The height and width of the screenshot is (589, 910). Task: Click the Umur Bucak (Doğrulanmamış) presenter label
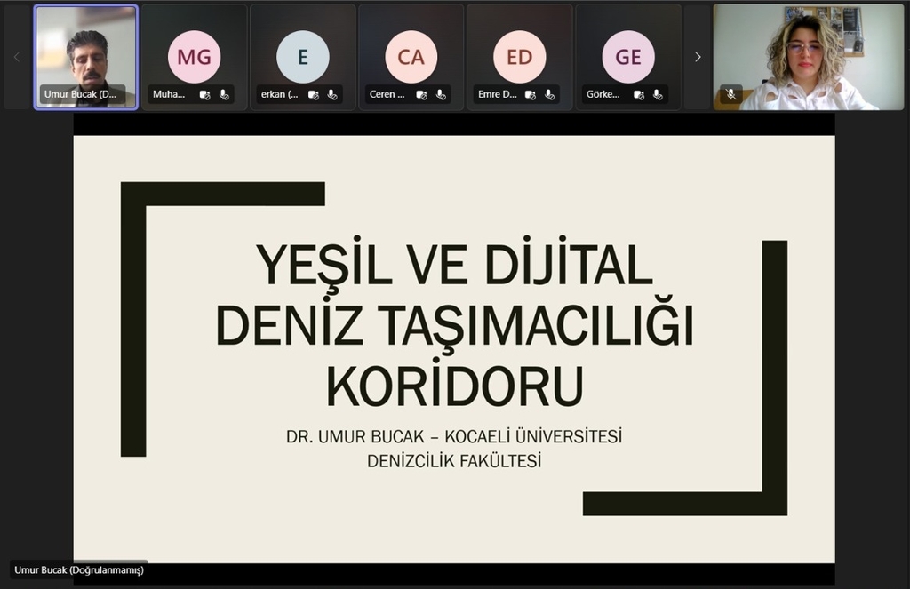click(79, 569)
